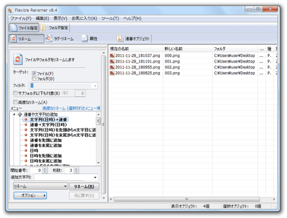
Task: Click the 元に戻す(U) button
Action: click(84, 195)
